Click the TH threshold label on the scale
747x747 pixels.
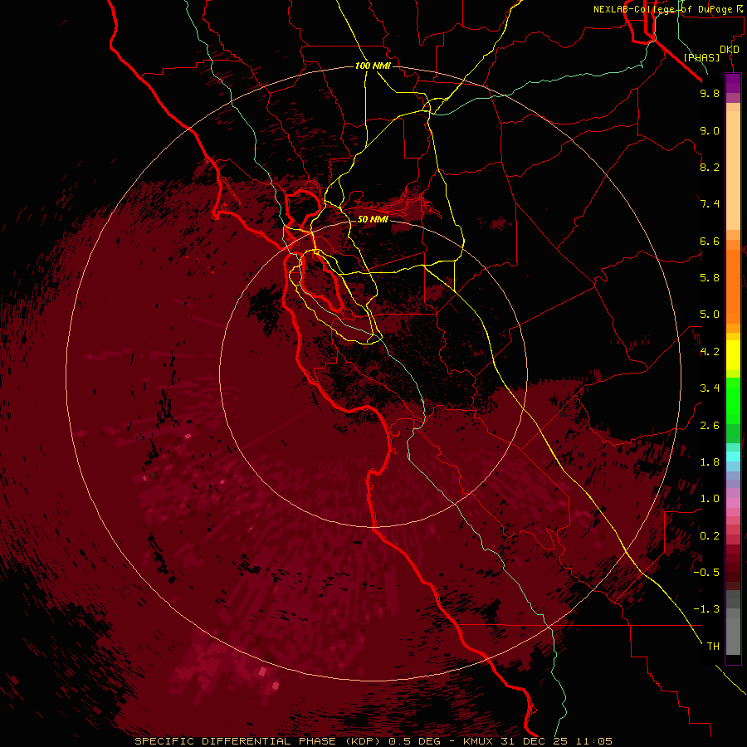(713, 647)
